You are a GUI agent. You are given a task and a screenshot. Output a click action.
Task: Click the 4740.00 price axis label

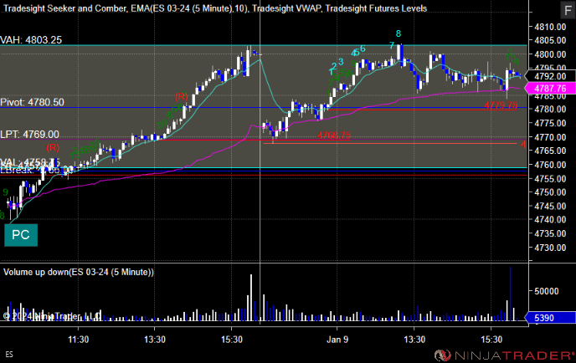click(x=550, y=220)
